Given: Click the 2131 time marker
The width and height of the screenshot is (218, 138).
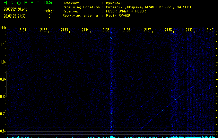Looking at the screenshot, I should pyautogui.click(x=23, y=30).
